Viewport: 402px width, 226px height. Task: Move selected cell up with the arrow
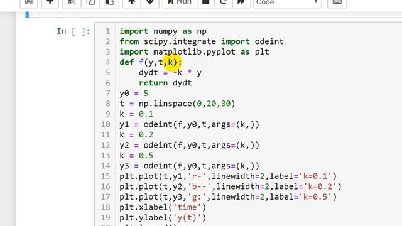131,3
